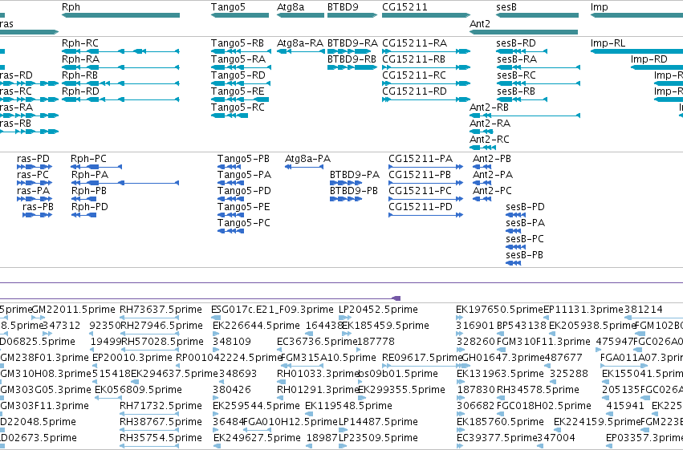Viewport: 683px width, 450px height.
Task: Select protein ras-PD
Action: 35,167
